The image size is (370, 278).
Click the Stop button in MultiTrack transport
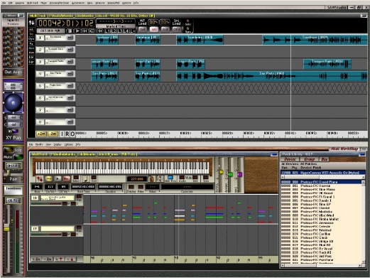pos(70,31)
